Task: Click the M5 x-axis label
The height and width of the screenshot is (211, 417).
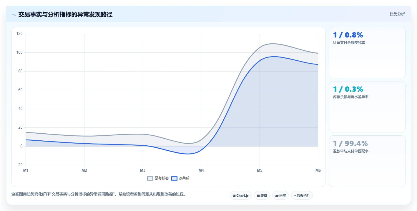Action: click(x=260, y=170)
